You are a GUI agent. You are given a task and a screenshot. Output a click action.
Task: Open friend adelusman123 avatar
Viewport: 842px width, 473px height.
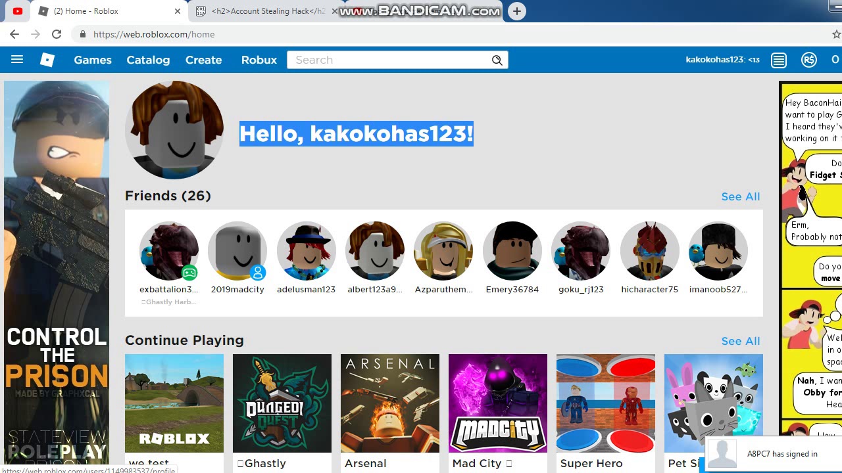(x=307, y=251)
